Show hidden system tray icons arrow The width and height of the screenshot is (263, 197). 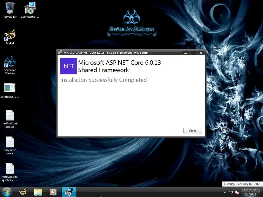[x=224, y=192]
